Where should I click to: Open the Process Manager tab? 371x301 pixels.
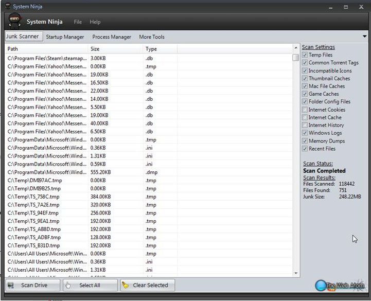coord(112,37)
